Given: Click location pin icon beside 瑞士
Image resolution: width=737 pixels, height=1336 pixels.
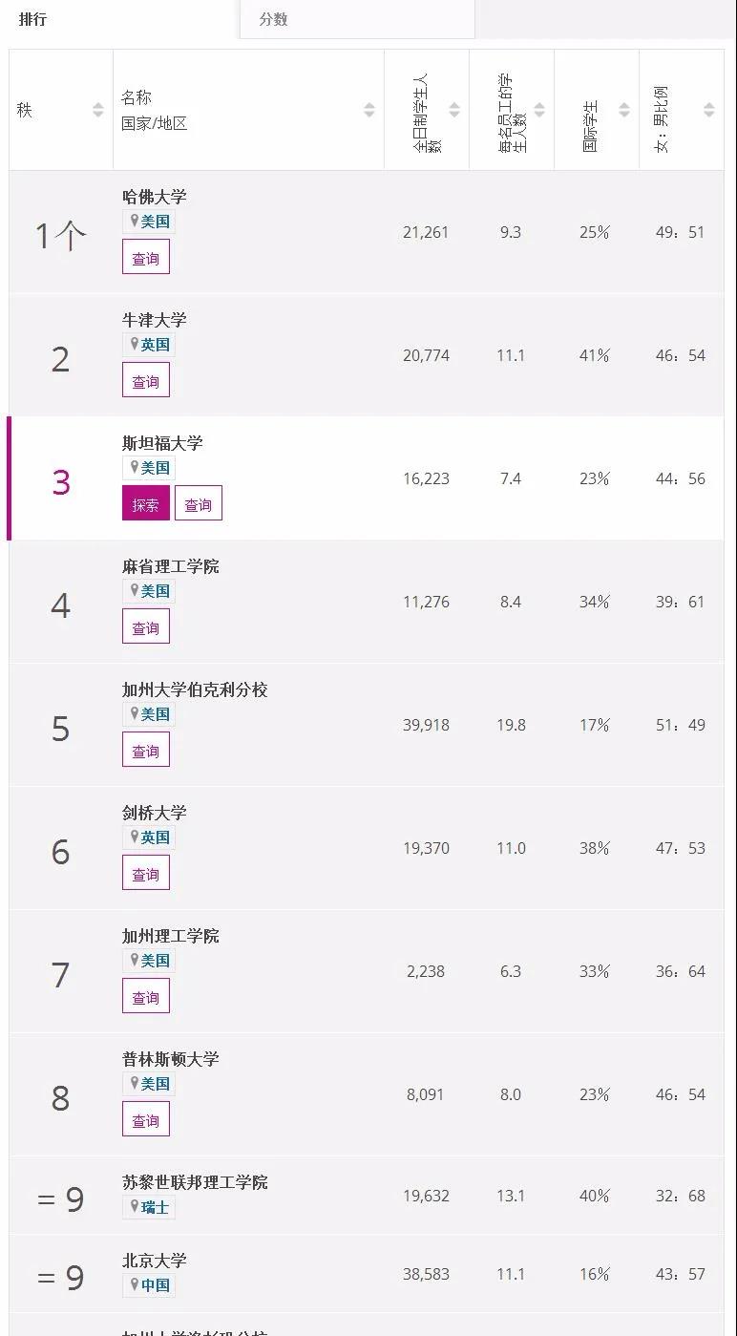Looking at the screenshot, I should (135, 1206).
